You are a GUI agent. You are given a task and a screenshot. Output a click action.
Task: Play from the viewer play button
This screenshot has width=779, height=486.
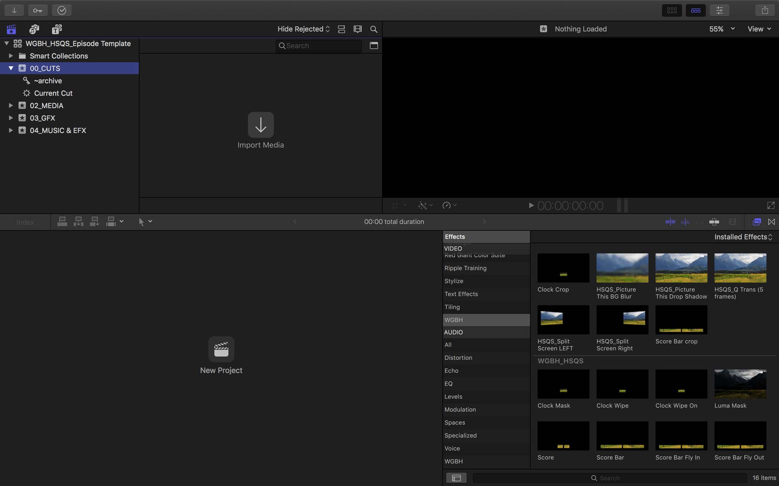pos(531,206)
